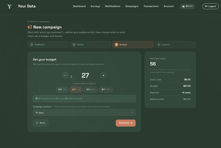
Task: Click the Available balance $54.00 text
Action: click(84, 83)
